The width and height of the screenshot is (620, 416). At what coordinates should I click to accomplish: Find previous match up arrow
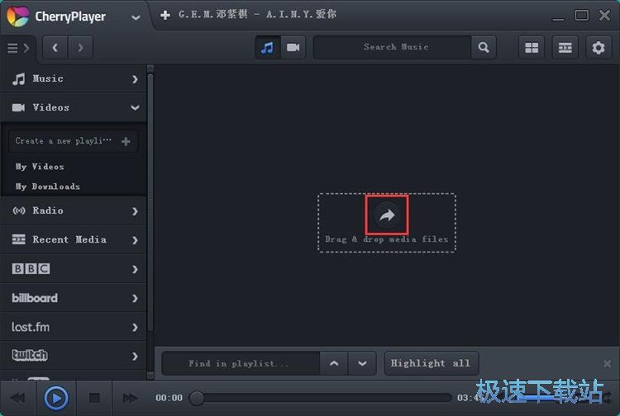pos(334,363)
